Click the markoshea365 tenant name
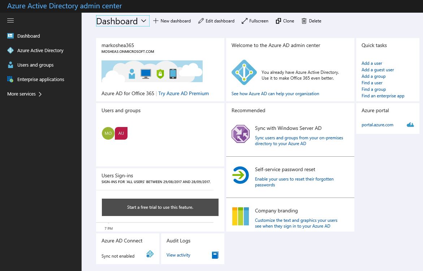 tap(118, 45)
